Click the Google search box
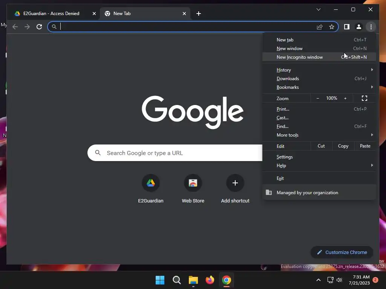The width and height of the screenshot is (386, 289). (x=175, y=153)
